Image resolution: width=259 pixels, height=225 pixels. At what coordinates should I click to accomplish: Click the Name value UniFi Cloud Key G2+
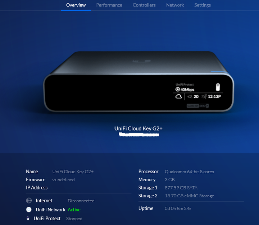tap(73, 172)
